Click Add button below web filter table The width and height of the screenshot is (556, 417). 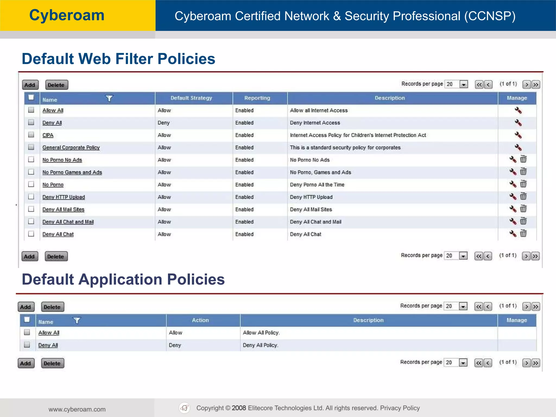pyautogui.click(x=30, y=257)
